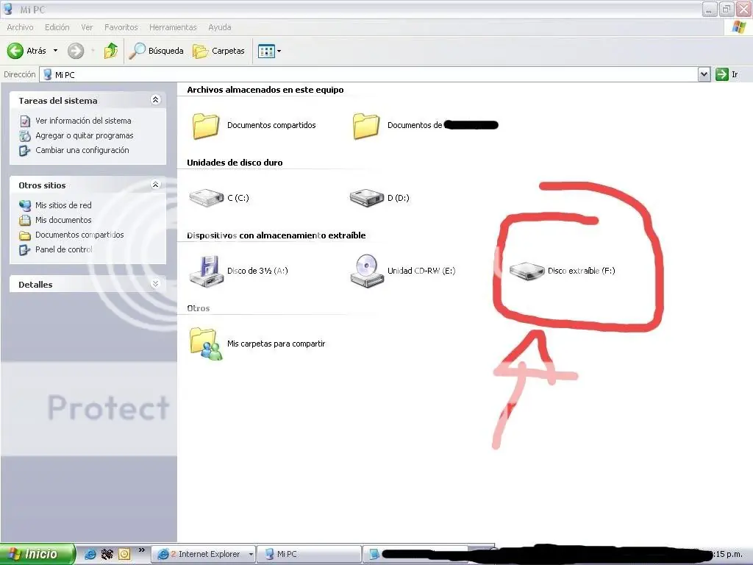Select the user's Documentos de folder icon
This screenshot has height=565, width=753.
point(366,126)
